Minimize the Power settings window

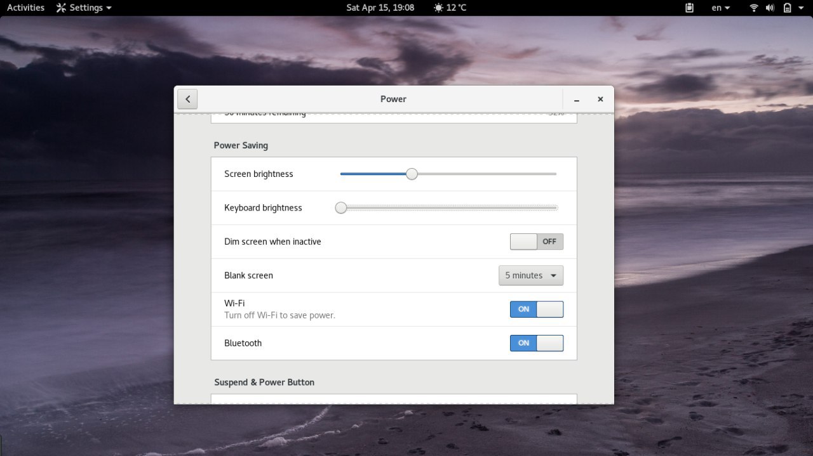[x=577, y=100]
